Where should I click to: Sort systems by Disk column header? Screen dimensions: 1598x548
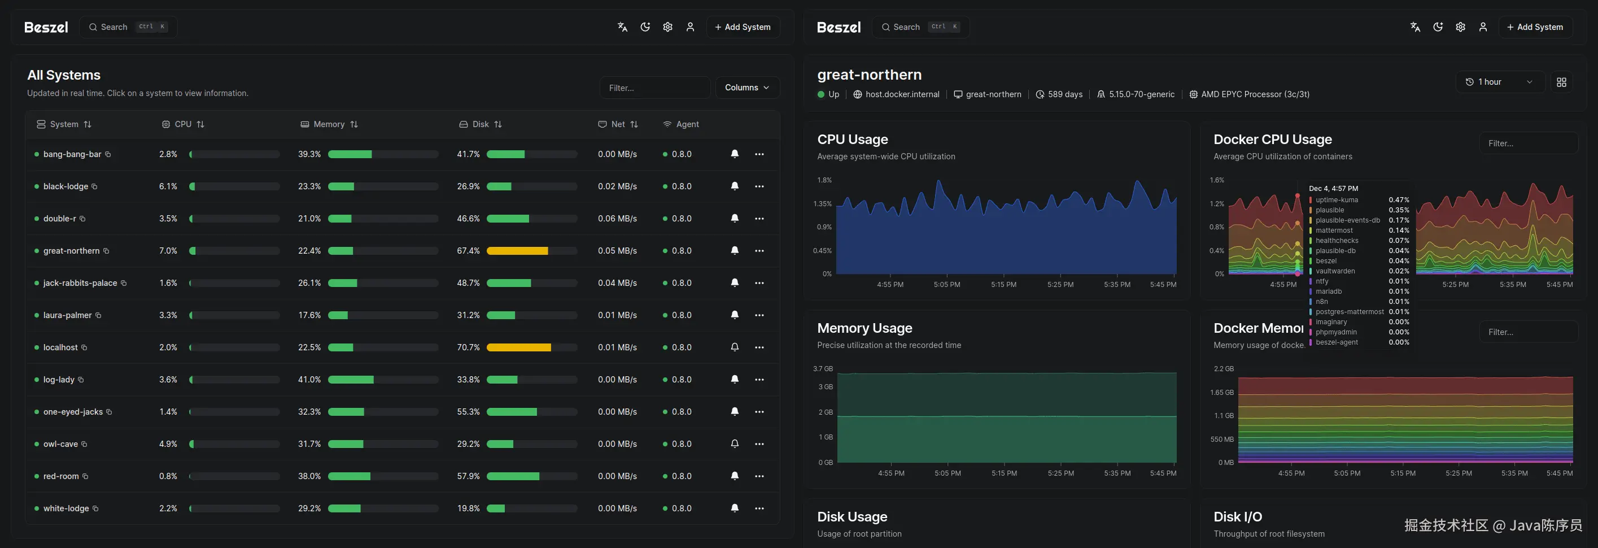(481, 124)
